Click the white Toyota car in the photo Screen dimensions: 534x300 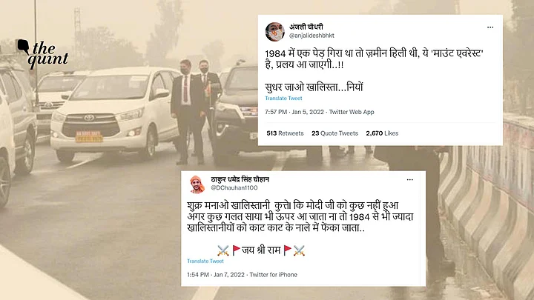116,114
